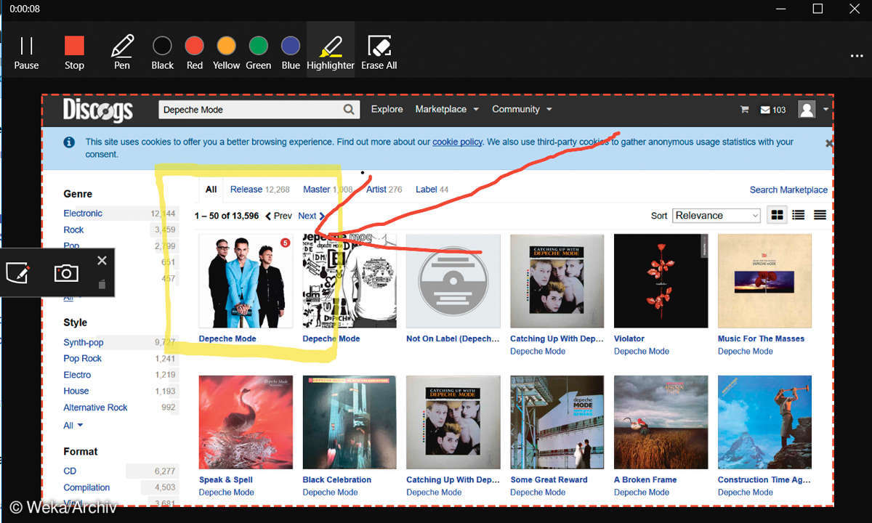
Task: Go to the Prev results page
Action: (278, 216)
